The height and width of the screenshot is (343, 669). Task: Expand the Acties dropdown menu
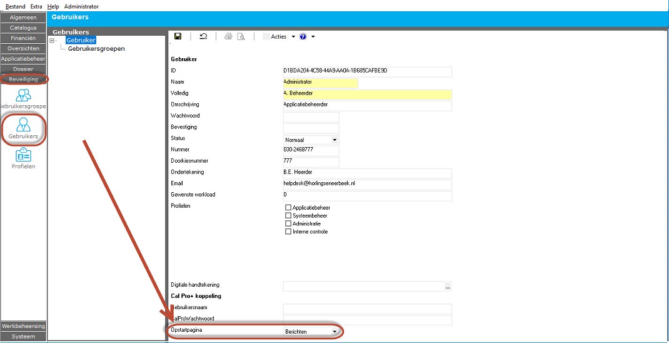(279, 37)
